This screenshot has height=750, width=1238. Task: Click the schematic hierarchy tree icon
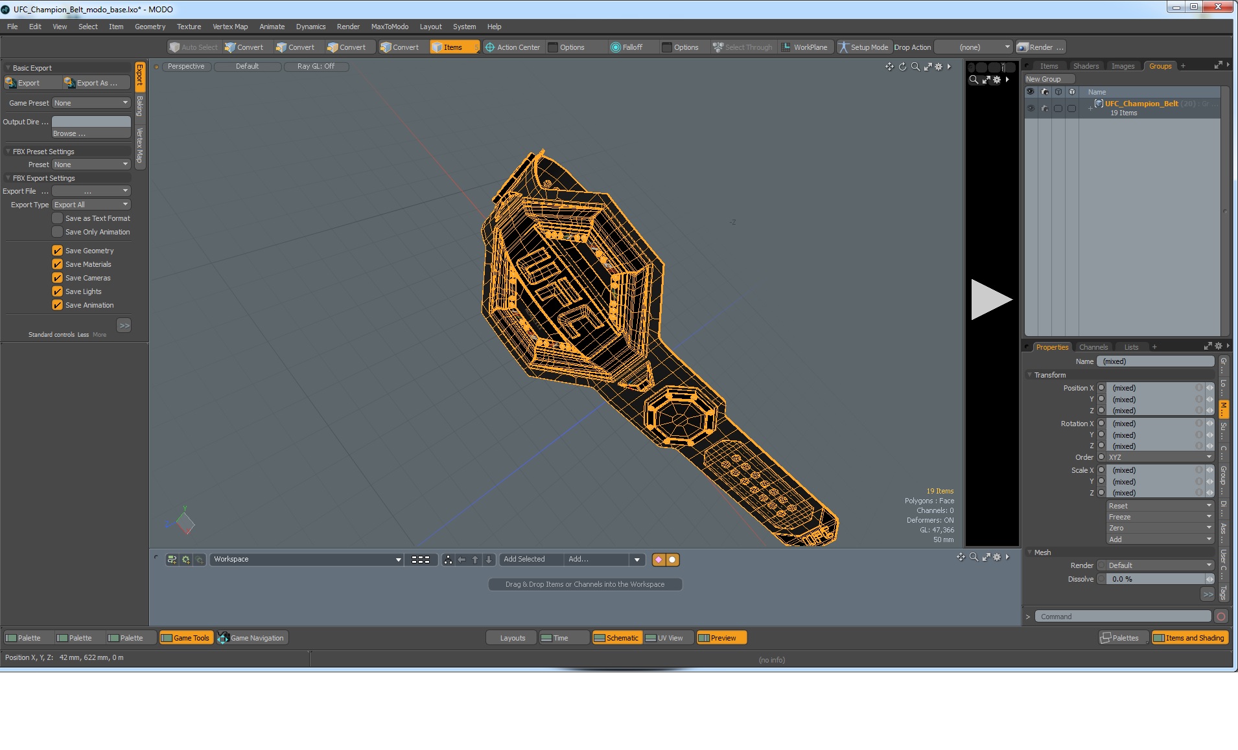[x=448, y=560]
